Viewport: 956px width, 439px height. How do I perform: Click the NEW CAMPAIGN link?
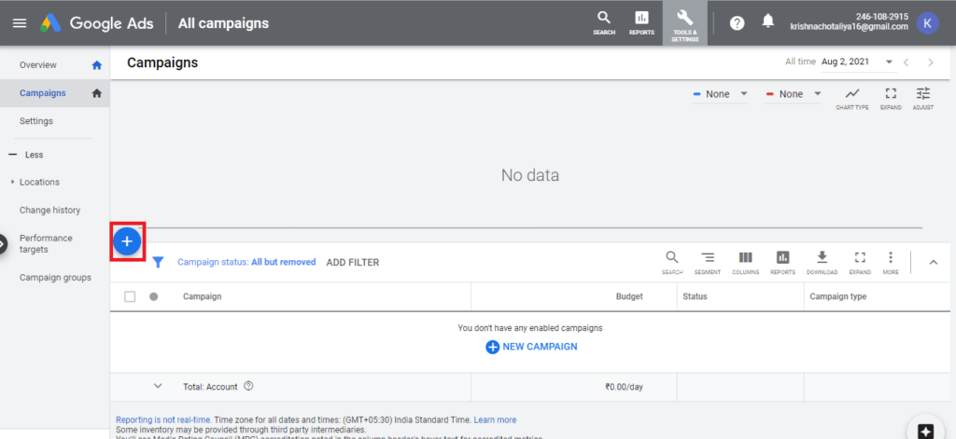coord(531,347)
